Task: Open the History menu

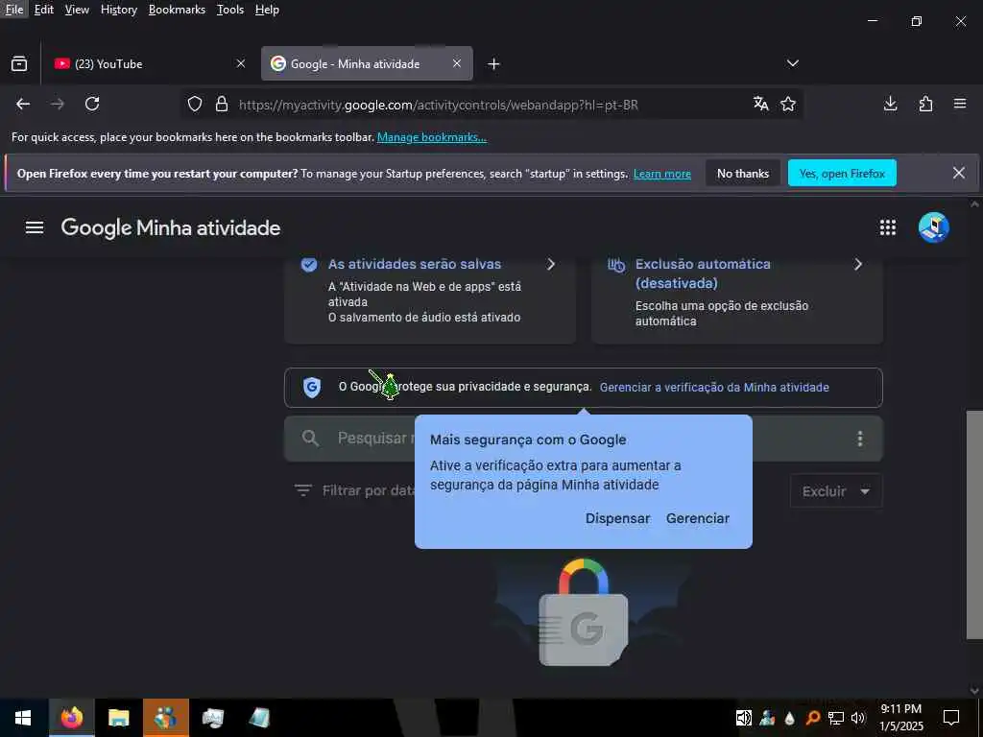Action: [119, 10]
